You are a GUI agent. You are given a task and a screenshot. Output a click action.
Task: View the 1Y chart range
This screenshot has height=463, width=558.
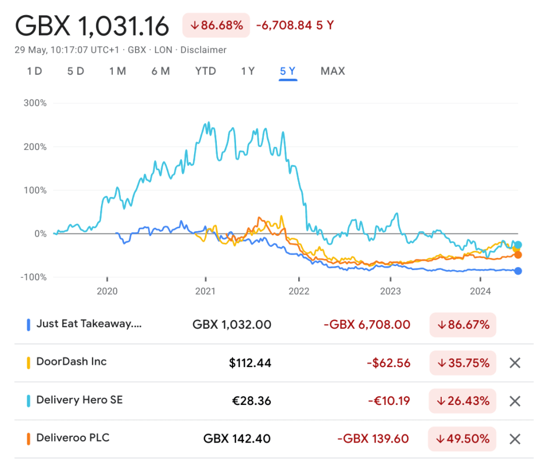tap(248, 71)
